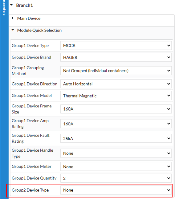Image resolution: width=175 pixels, height=199 pixels.
Task: Open the Group1 Device Amp Rating dropdown
Action: [x=116, y=123]
